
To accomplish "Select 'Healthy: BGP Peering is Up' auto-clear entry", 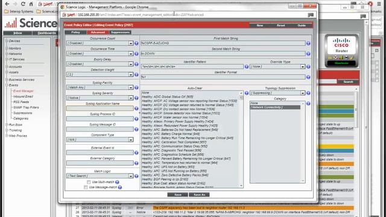I will 165,180.
